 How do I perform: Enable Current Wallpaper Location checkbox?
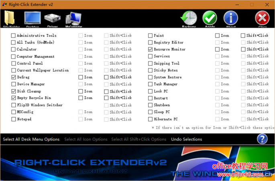[14, 70]
